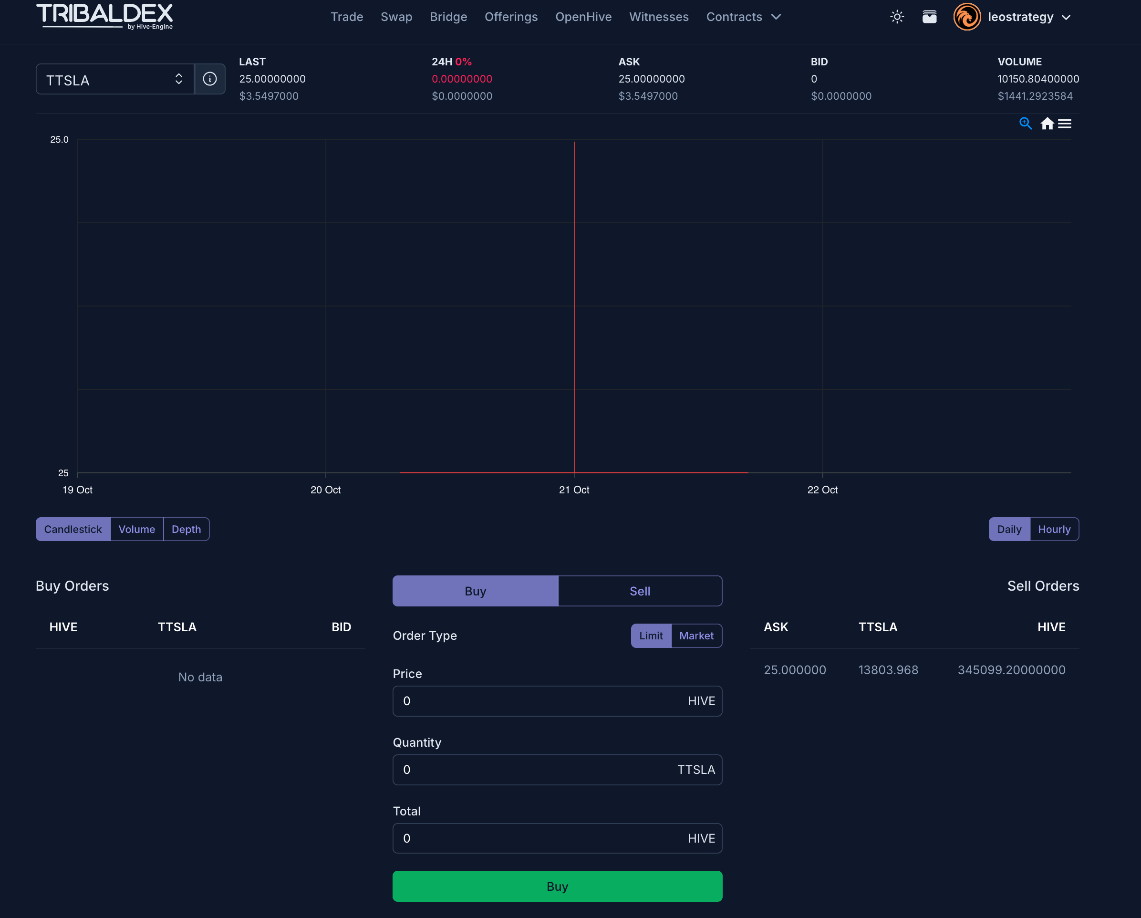Click the red candlestick on 21 Oct

[x=574, y=307]
